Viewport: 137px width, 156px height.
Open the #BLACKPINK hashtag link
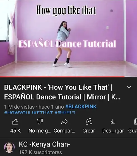(81, 107)
